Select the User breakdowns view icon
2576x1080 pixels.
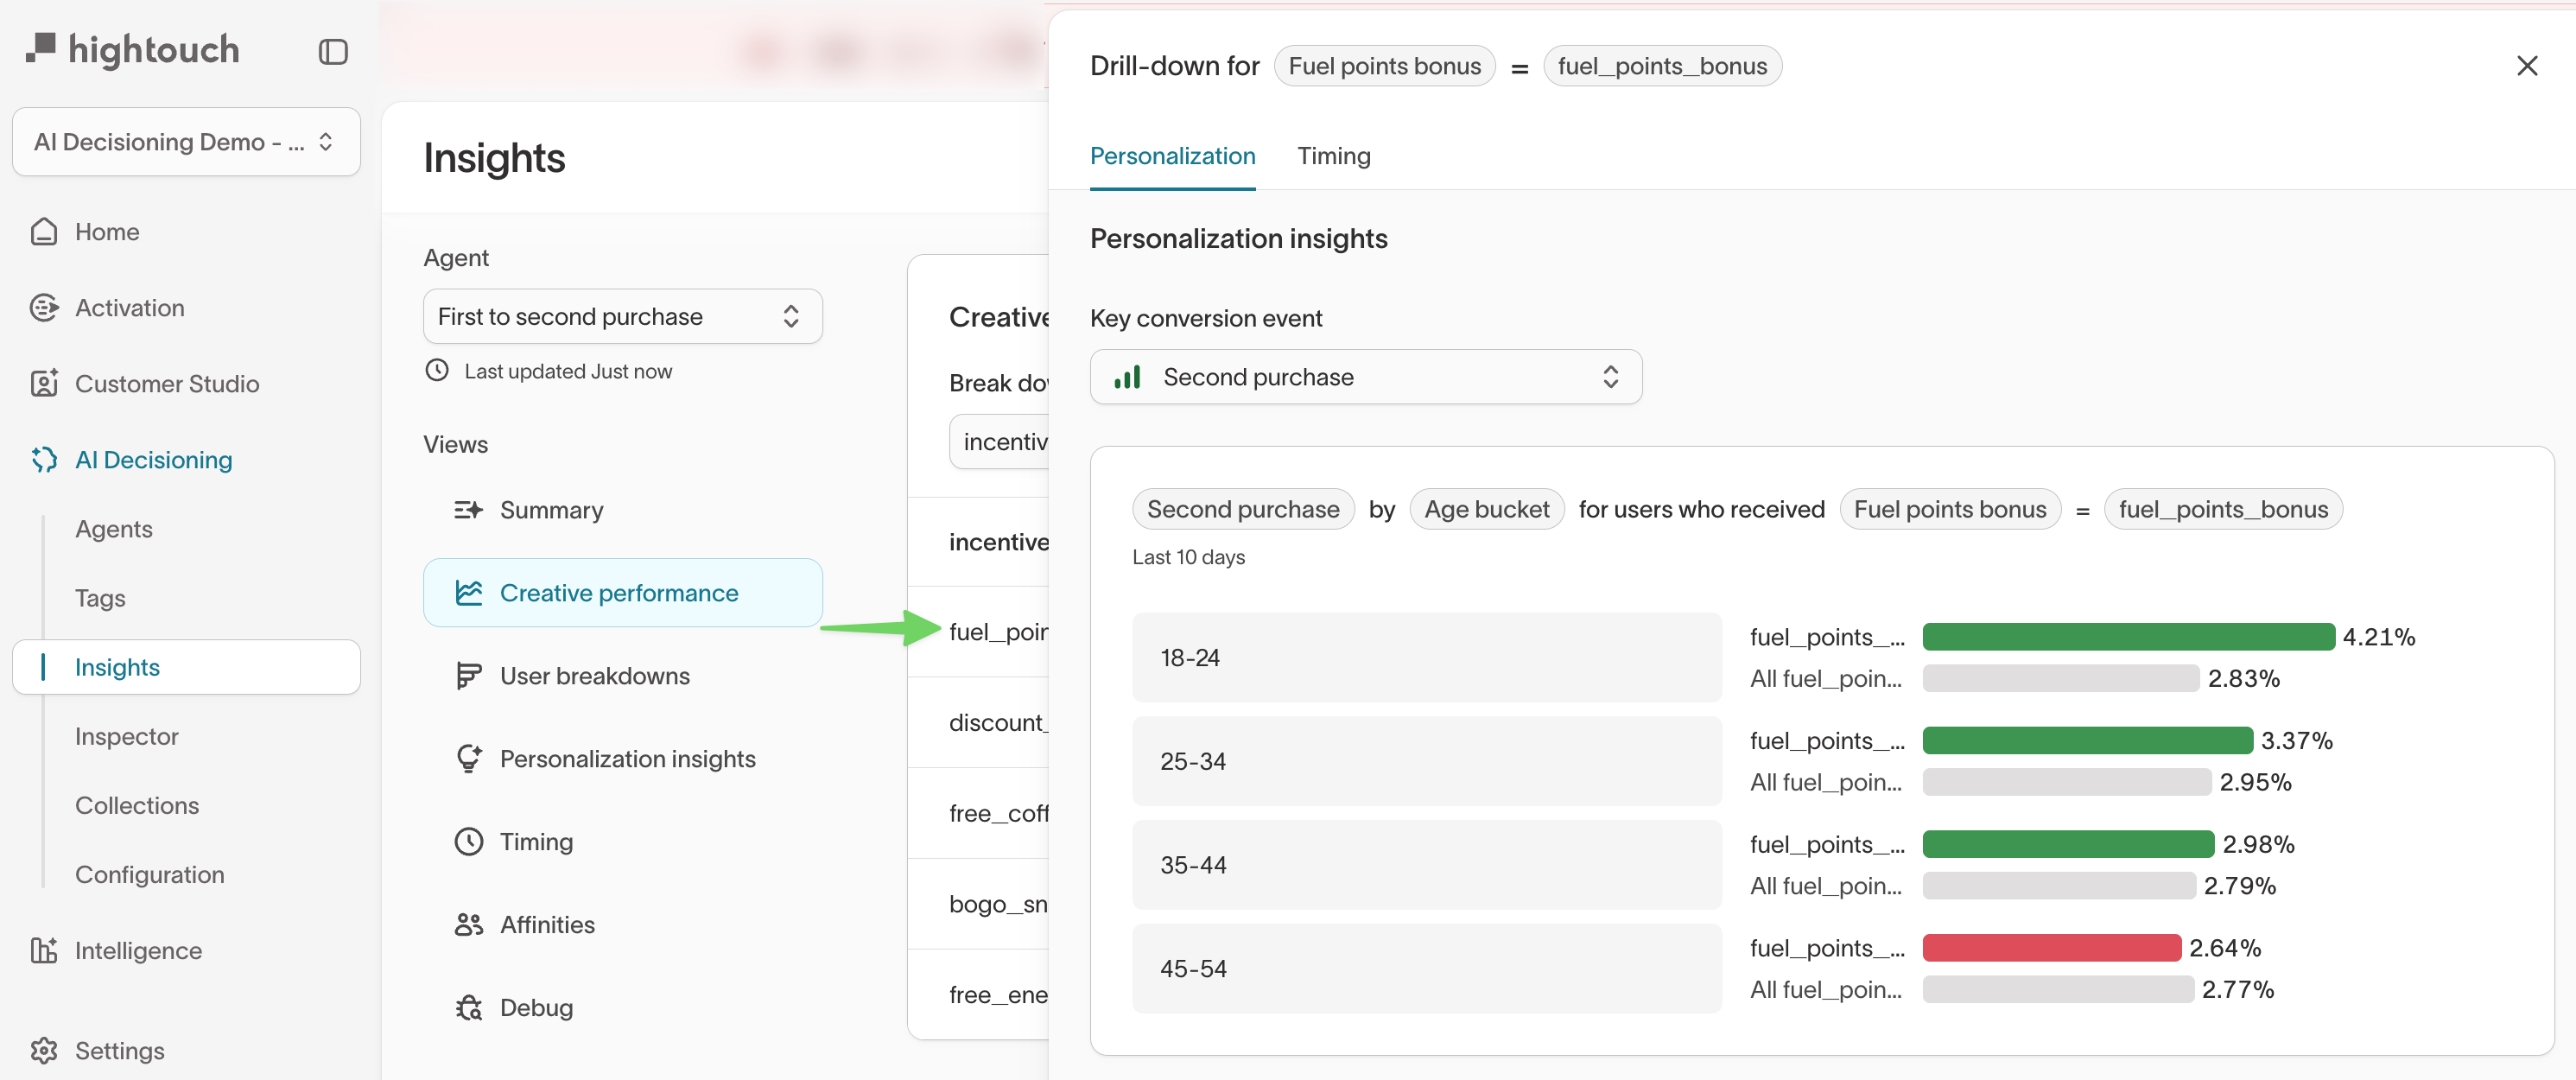click(x=468, y=675)
